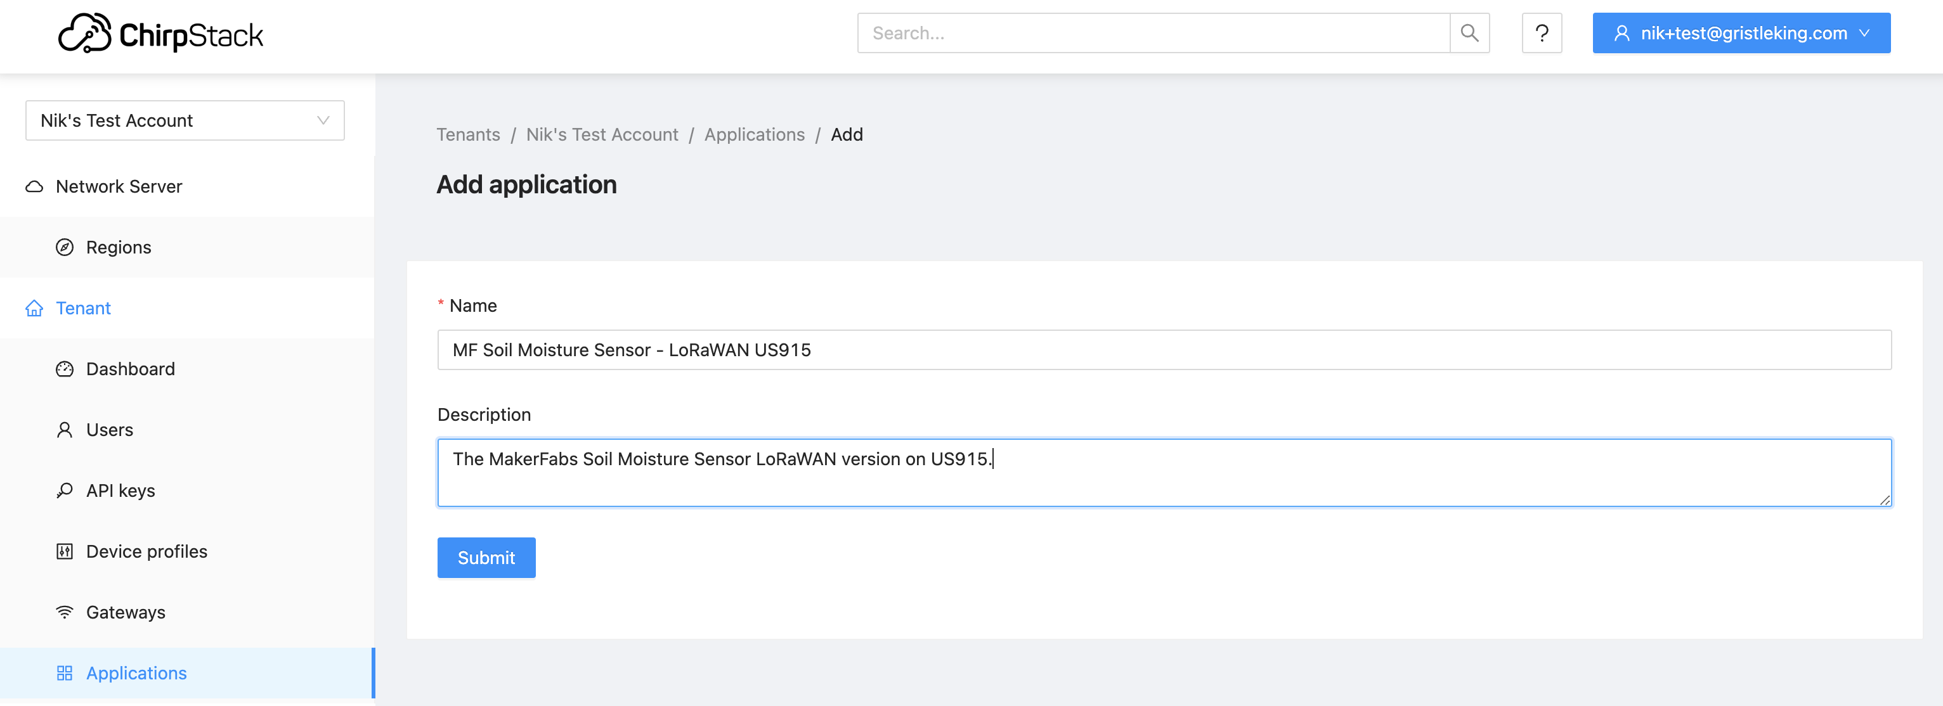Viewport: 1943px width, 706px height.
Task: Follow the Tenants breadcrumb link
Action: click(467, 134)
